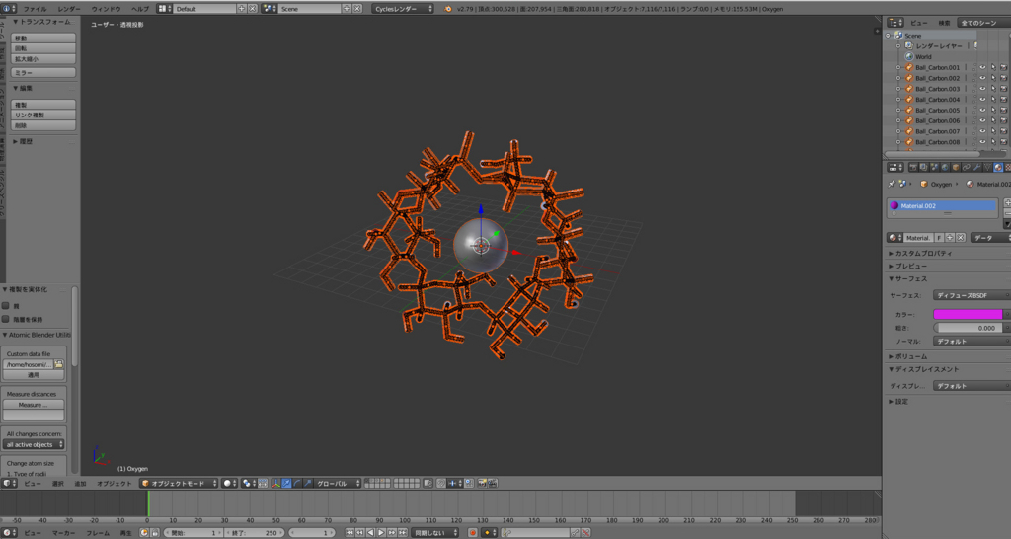Open the オブジェクトモード mode dropdown
This screenshot has width=1011, height=539.
179,483
